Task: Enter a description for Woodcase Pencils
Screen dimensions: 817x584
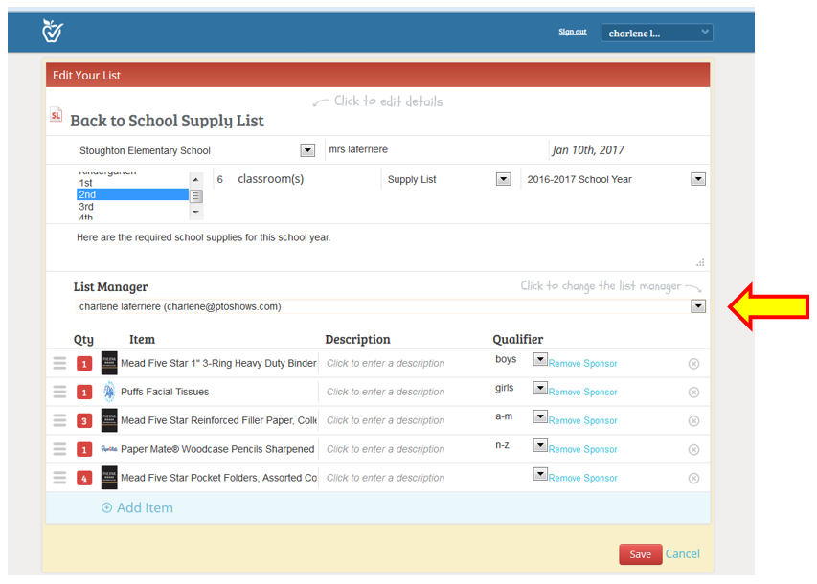Action: click(386, 450)
